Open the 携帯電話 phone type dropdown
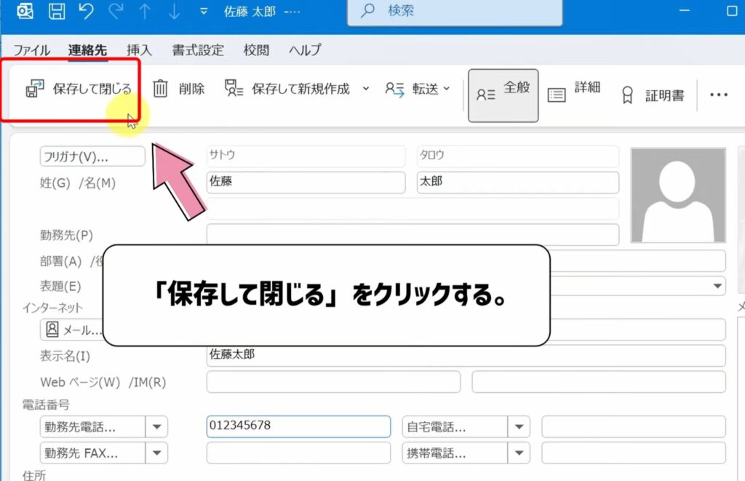 [519, 453]
